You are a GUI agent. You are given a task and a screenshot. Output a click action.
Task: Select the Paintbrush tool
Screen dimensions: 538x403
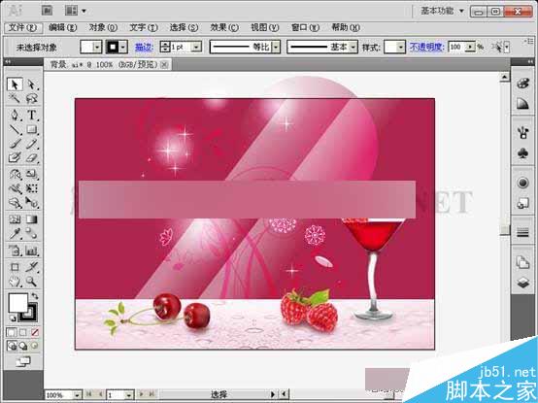(15, 144)
